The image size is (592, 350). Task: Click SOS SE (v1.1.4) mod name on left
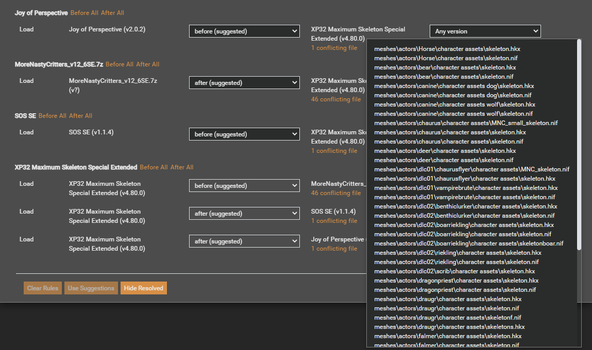pos(91,132)
